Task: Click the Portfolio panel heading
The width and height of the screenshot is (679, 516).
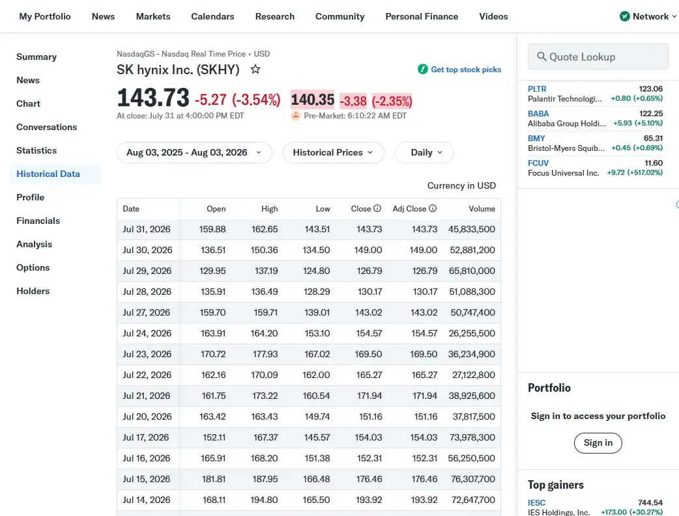Action: tap(549, 388)
